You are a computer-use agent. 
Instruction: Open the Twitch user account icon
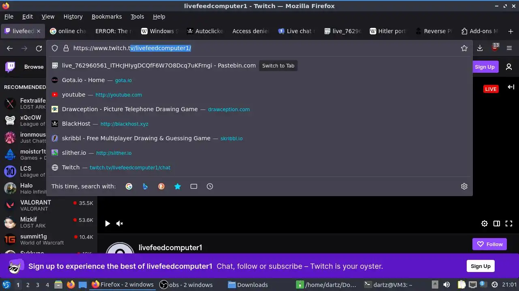click(x=509, y=67)
